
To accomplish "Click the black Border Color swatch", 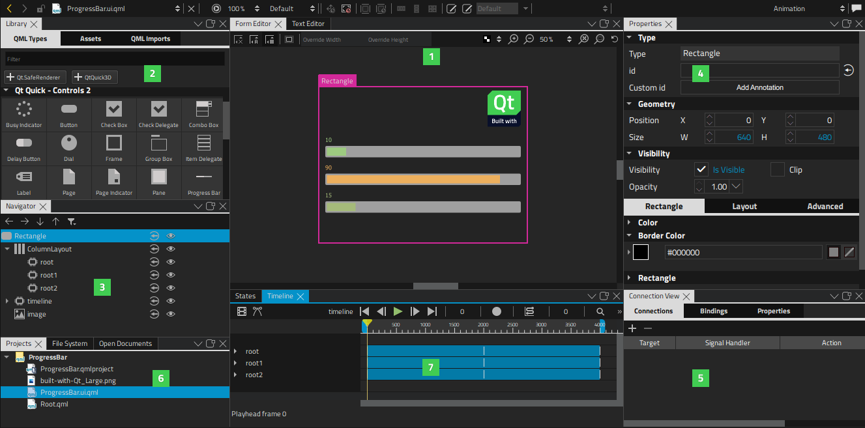I will coord(641,252).
